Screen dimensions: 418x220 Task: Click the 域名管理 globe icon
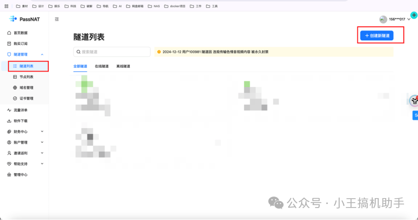pyautogui.click(x=15, y=88)
